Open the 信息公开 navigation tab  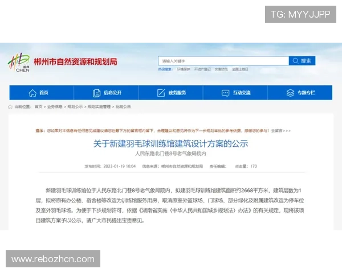click(x=106, y=93)
